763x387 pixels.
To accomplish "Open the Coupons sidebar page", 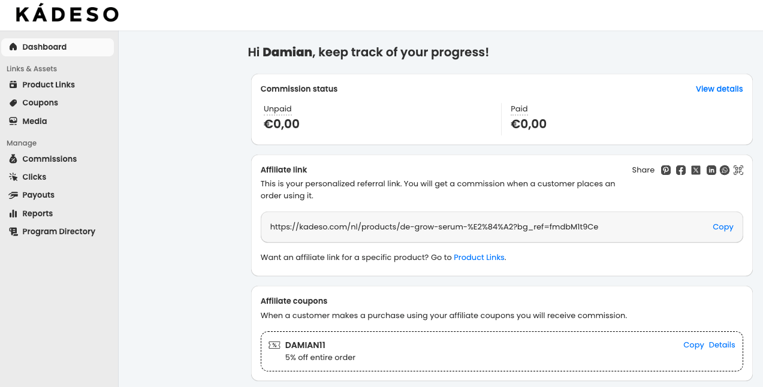I will tap(58, 102).
